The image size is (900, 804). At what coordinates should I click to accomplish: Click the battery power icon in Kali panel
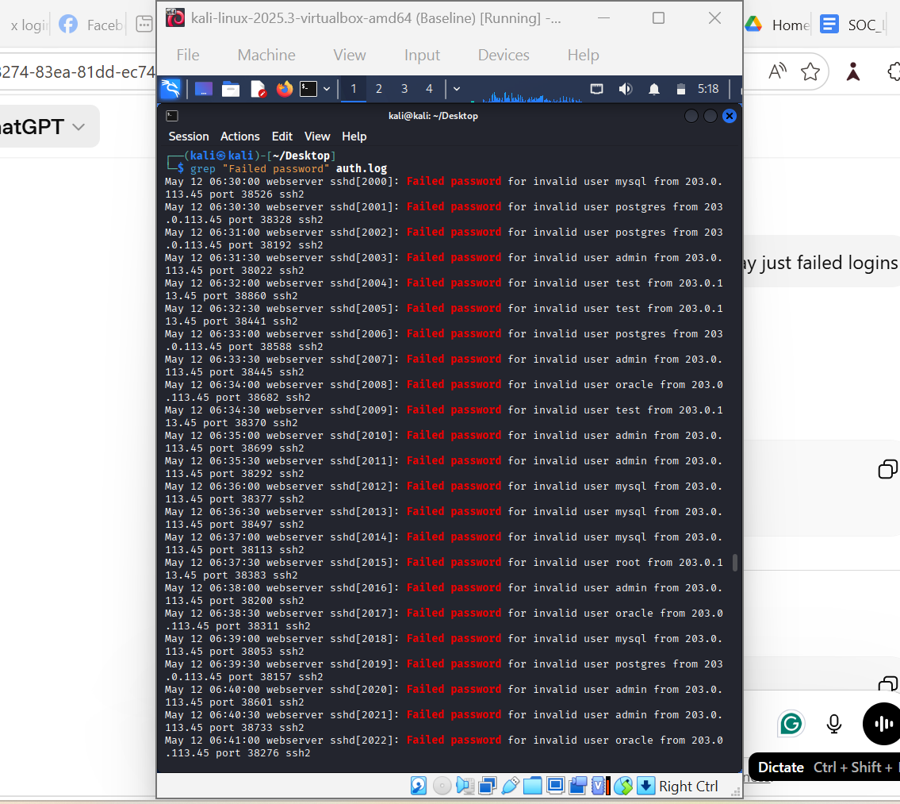click(x=680, y=89)
